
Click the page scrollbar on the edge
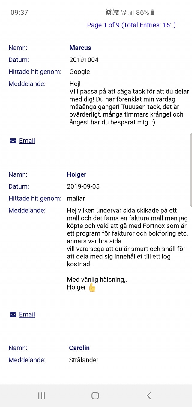point(191,170)
